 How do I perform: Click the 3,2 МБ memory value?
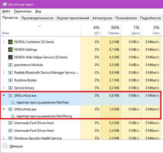click(114, 42)
